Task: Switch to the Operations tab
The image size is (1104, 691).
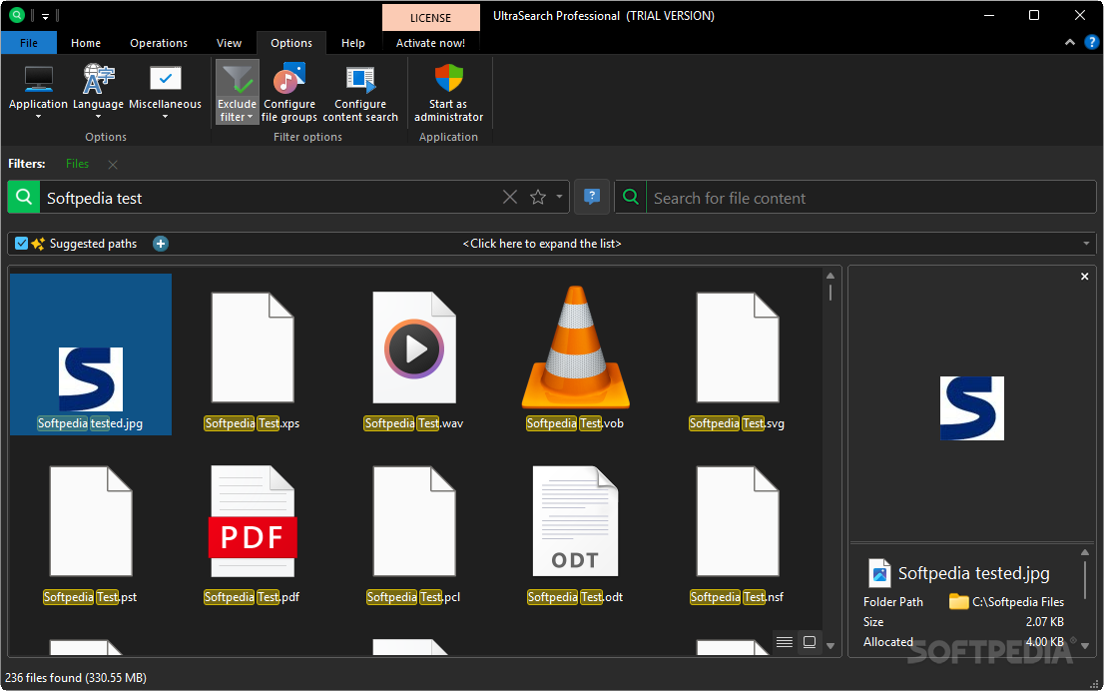Action: pyautogui.click(x=159, y=43)
